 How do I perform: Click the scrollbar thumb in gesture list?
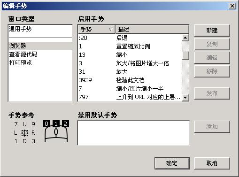coord(185,55)
